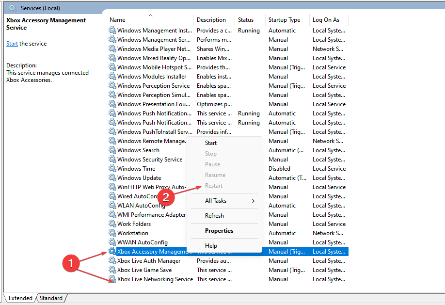The image size is (445, 305).
Task: Click the gear icon for Wired AutoConfig
Action: click(x=112, y=196)
